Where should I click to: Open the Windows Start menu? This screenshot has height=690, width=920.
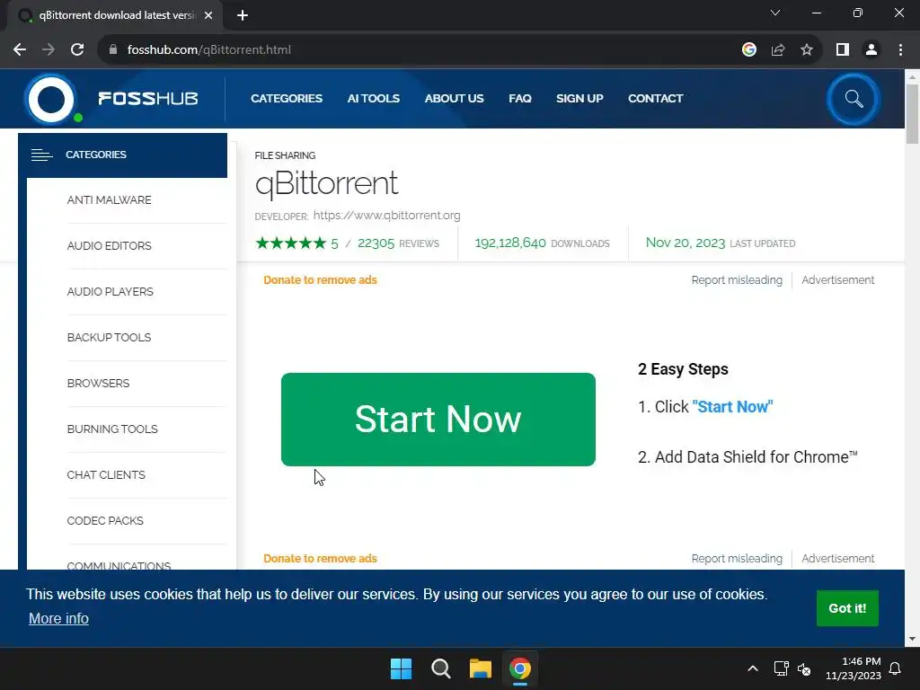pos(402,668)
